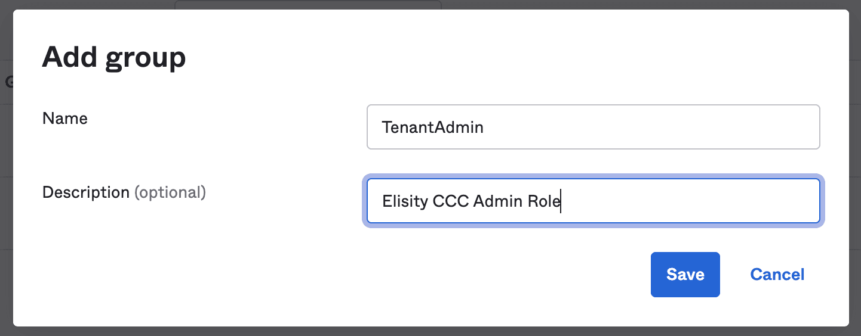Click the word group in the title
Screen dimensions: 861x336
146,58
